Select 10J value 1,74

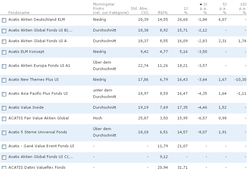point(242,41)
